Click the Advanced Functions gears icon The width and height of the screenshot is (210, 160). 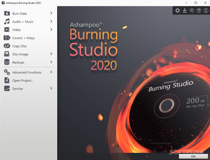coord(7,72)
